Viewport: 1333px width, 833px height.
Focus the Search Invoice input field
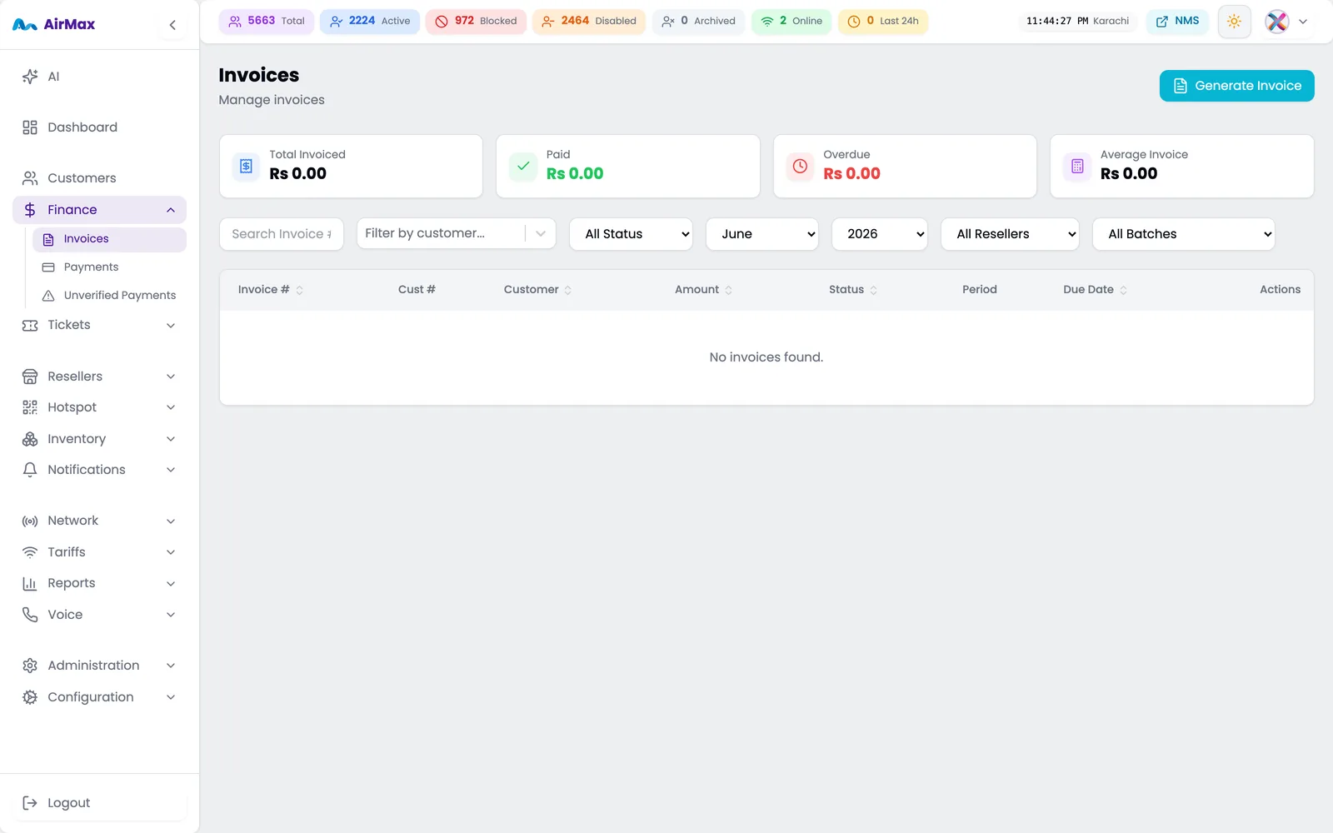pos(282,234)
